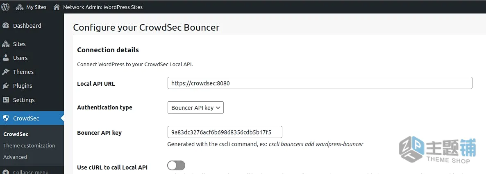Open Advanced submenu link

click(15, 157)
